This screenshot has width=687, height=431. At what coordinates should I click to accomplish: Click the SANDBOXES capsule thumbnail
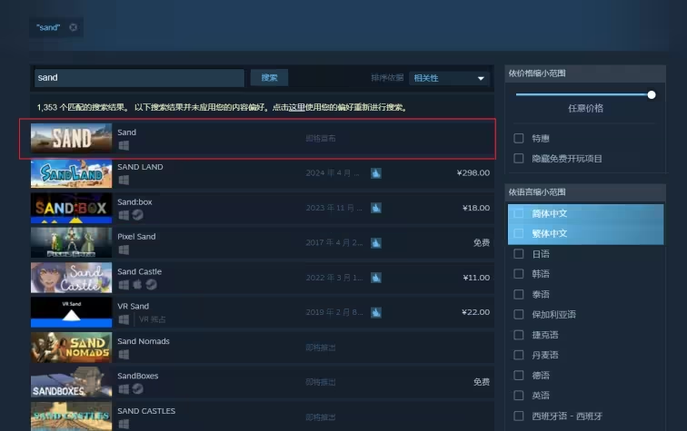click(72, 382)
